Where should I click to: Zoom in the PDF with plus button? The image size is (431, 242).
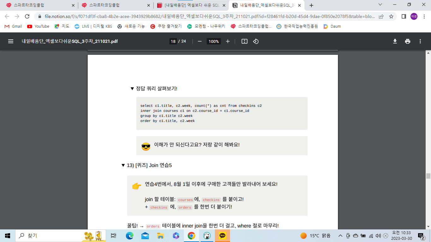(228, 41)
